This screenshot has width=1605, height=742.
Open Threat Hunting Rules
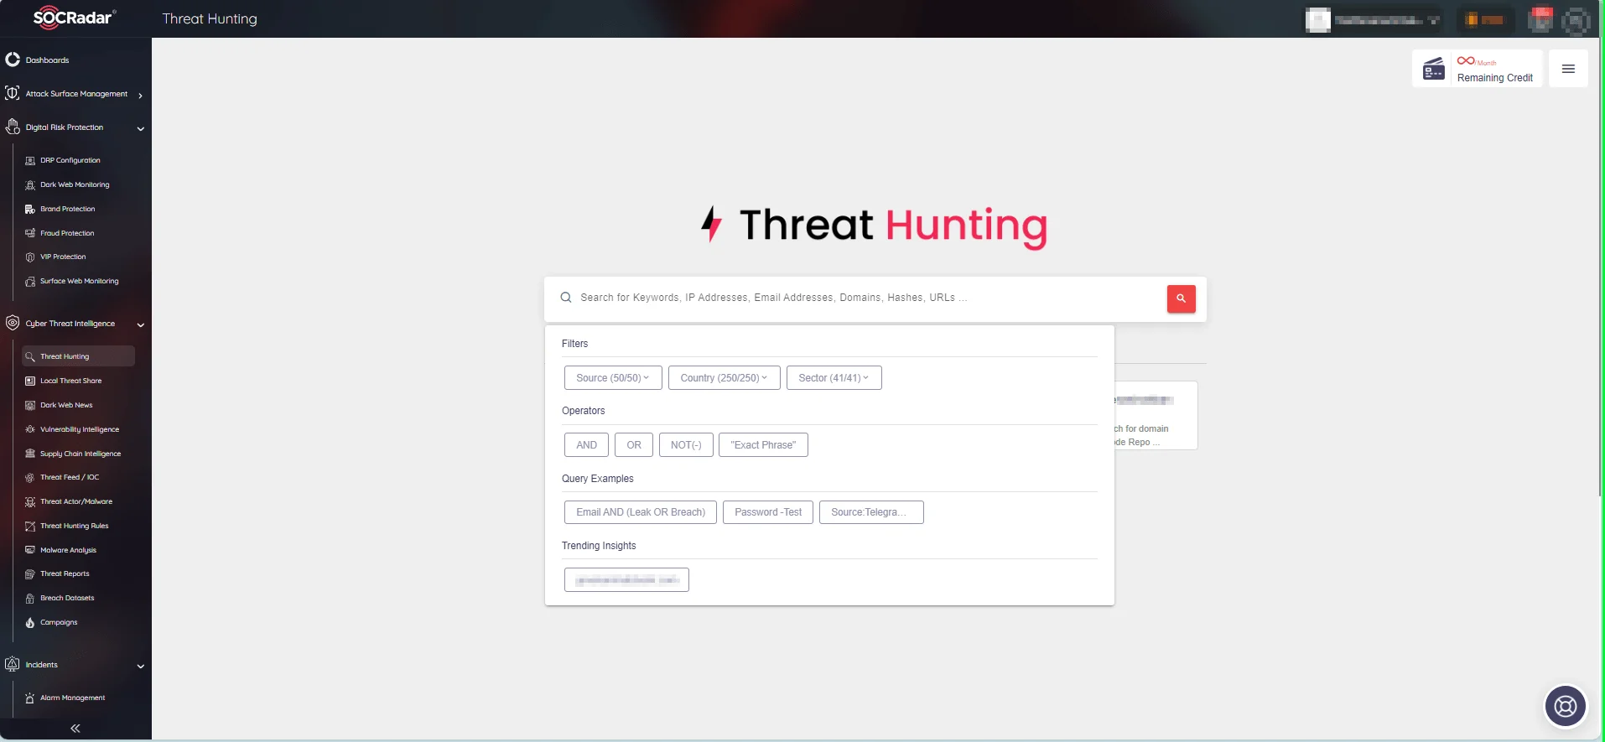coord(75,526)
